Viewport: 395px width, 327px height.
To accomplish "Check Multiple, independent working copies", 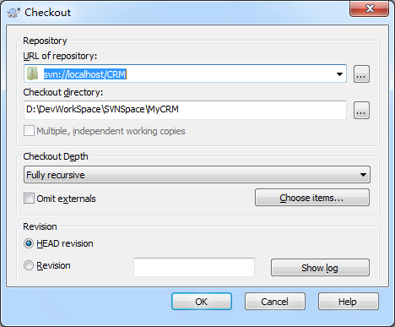I will 29,131.
